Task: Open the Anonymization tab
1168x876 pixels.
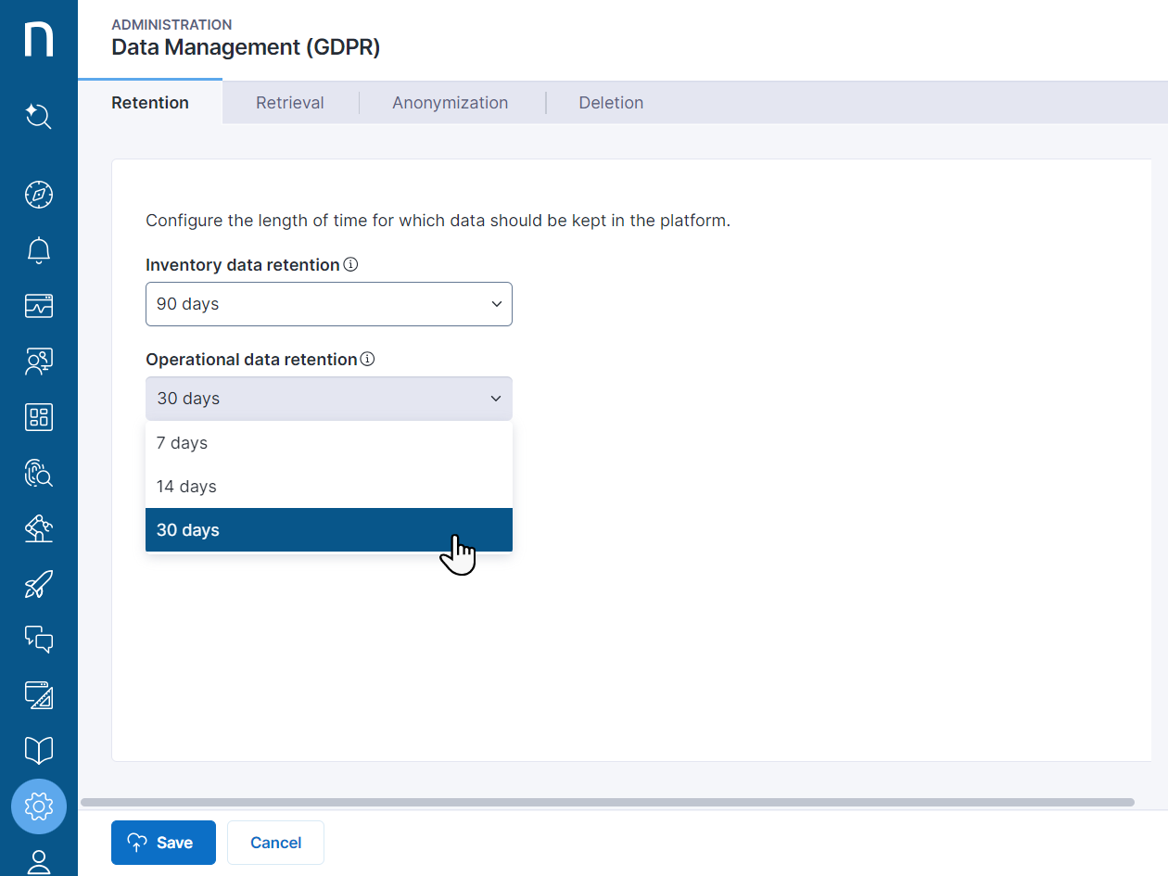Action: (450, 103)
